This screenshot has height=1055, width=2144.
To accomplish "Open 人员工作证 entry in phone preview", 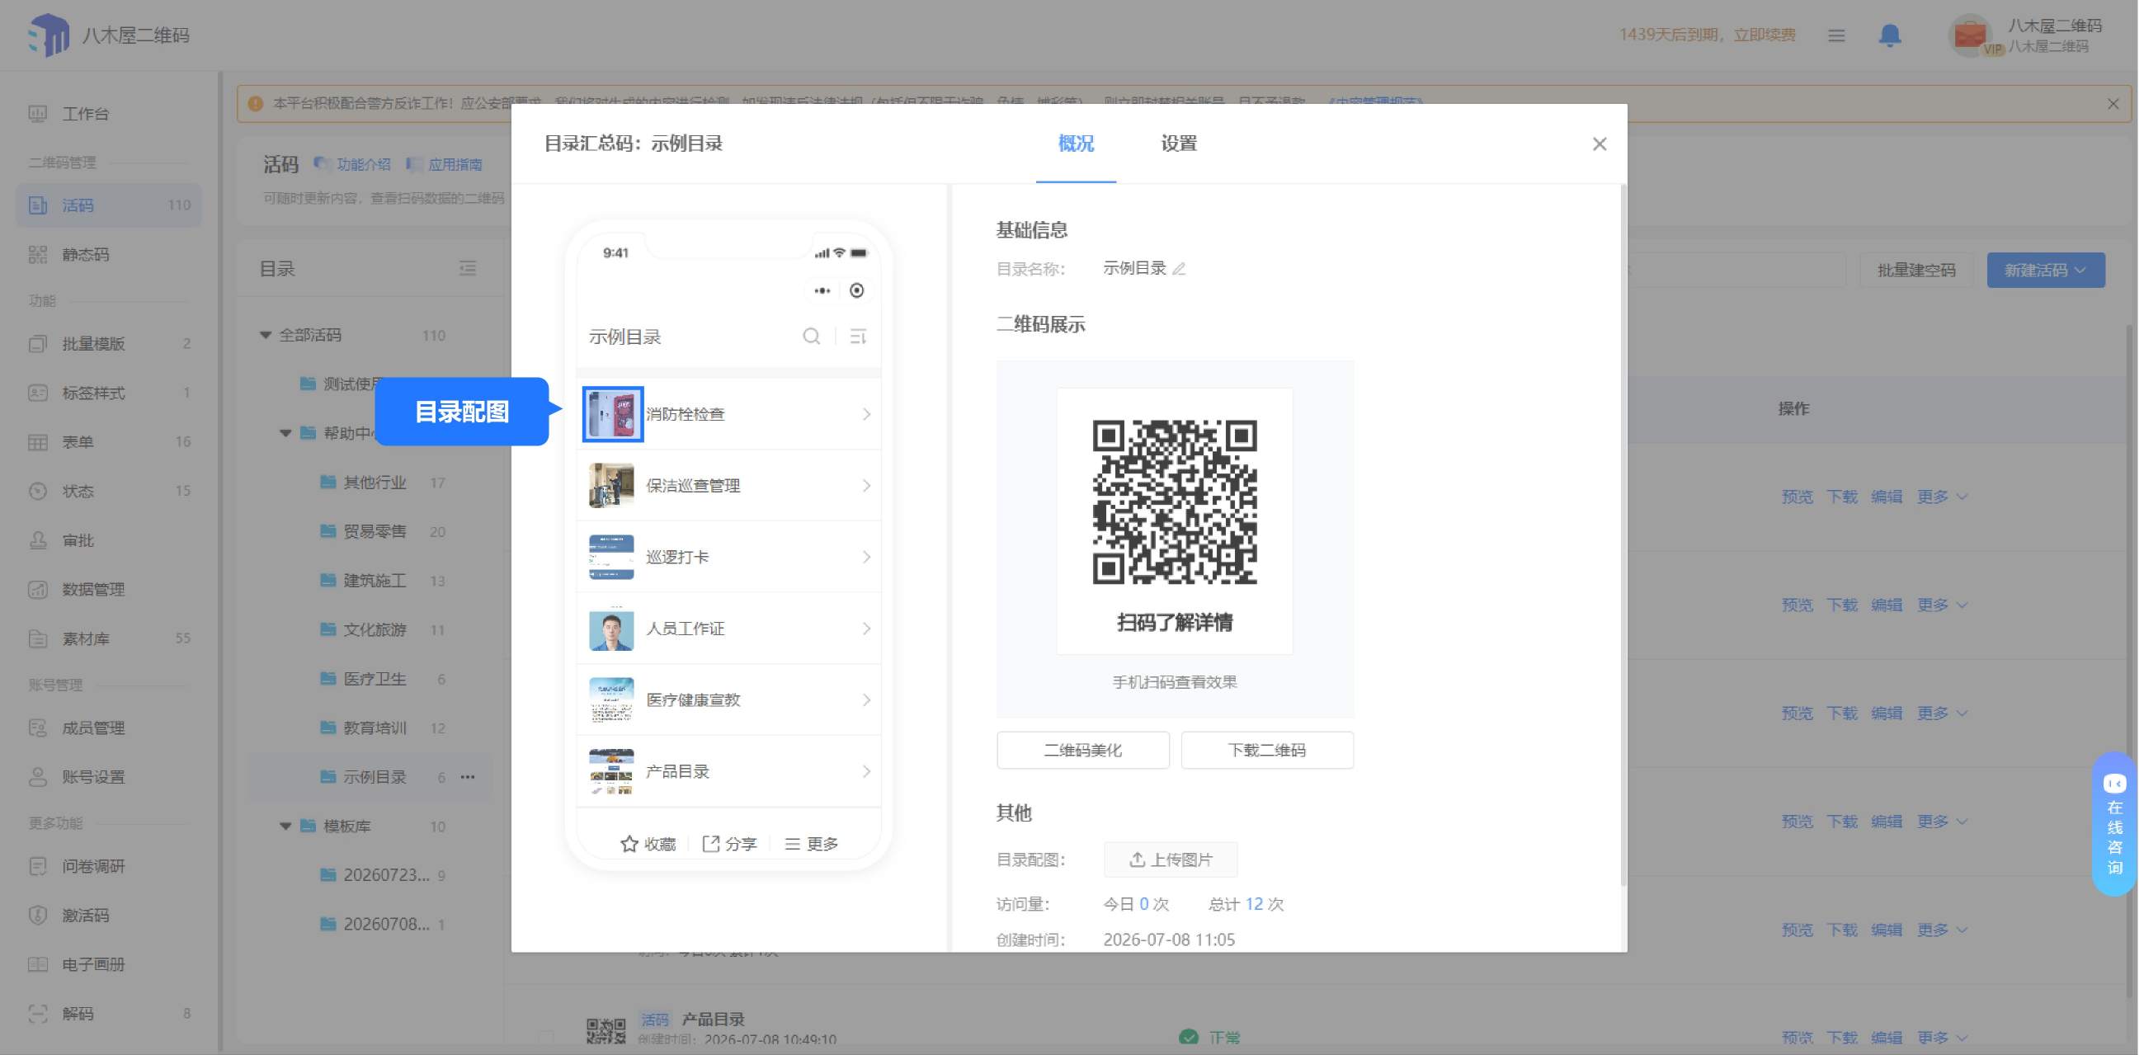I will (x=728, y=629).
